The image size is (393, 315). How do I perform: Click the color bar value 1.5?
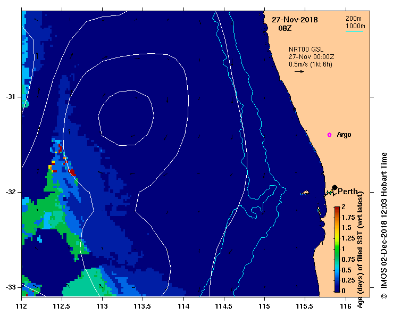(x=346, y=228)
